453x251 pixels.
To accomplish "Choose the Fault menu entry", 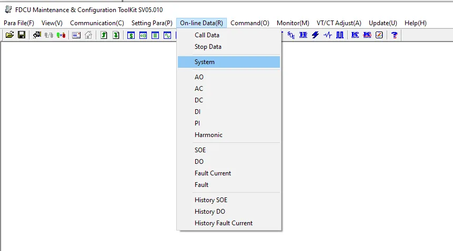I will [x=229, y=185].
